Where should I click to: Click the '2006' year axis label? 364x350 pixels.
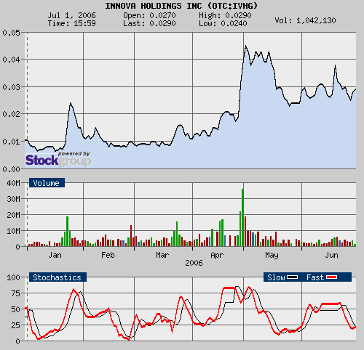pos(194,263)
